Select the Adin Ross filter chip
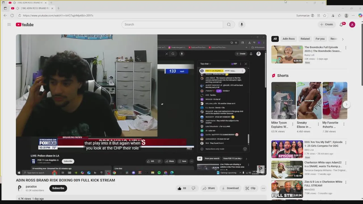Image resolution: width=363 pixels, height=204 pixels. (x=289, y=39)
